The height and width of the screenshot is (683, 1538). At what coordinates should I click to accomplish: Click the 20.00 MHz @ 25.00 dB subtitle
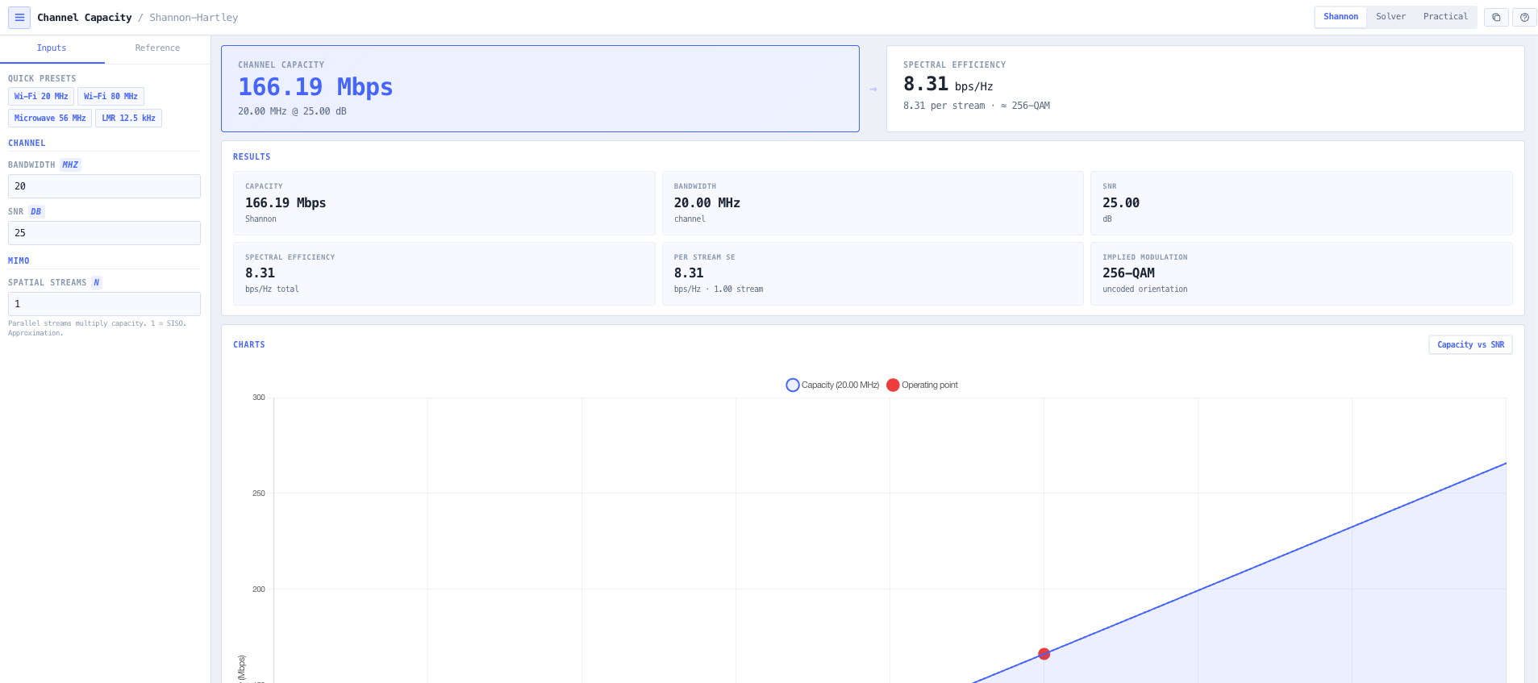click(x=292, y=111)
